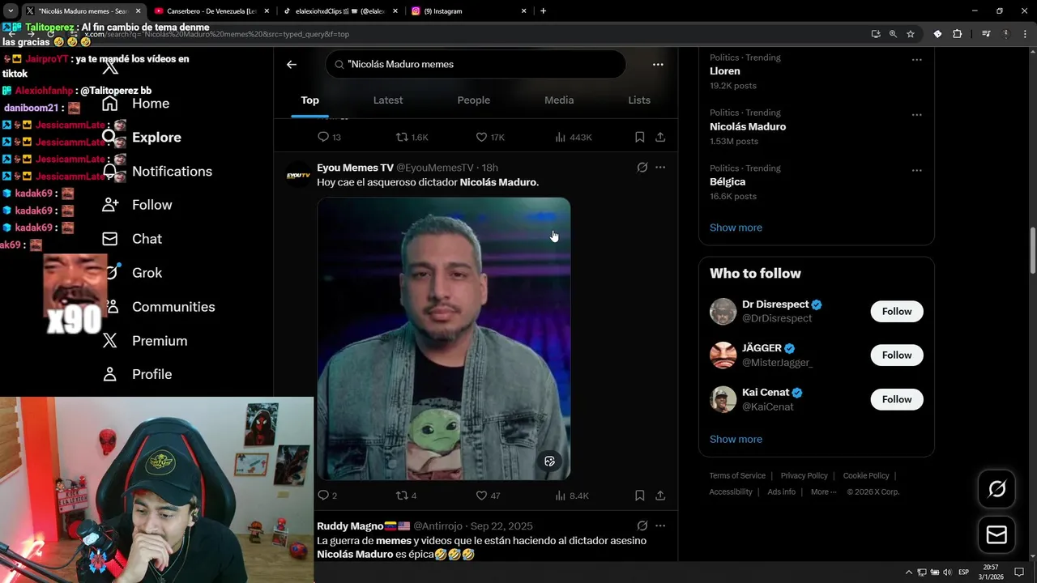Switch to the Media tab
Screen dimensions: 1037x583
[x=559, y=100]
